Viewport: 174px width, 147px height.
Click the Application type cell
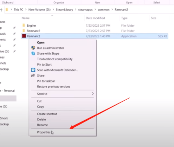coord(129,36)
